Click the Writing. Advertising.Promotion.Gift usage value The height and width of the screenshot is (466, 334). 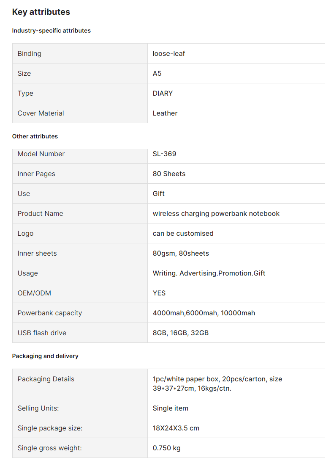[209, 273]
